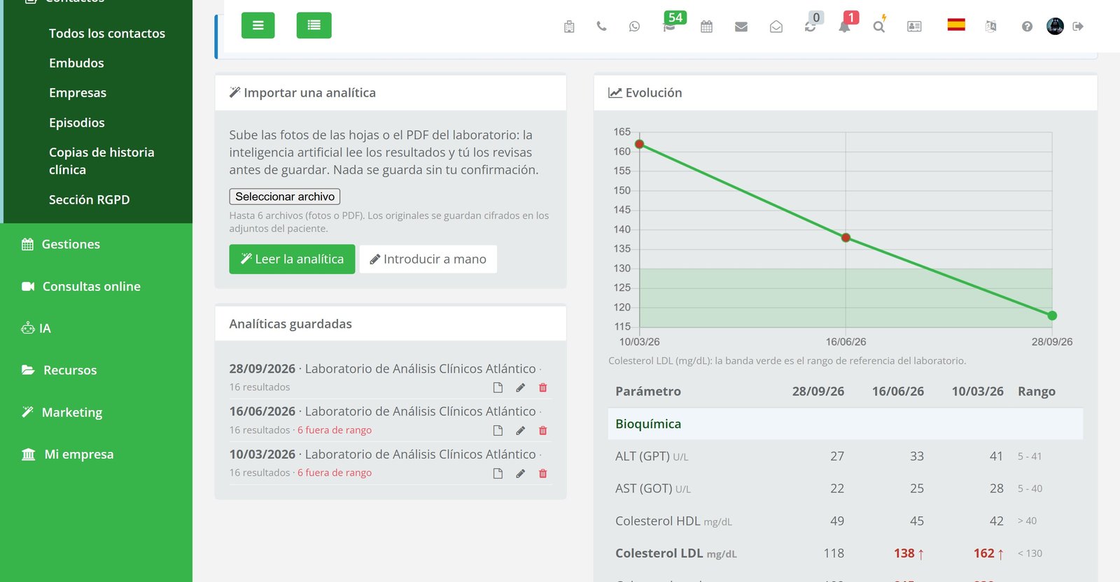Click the Seleccionar archivo file button
The width and height of the screenshot is (1120, 582).
click(x=285, y=197)
